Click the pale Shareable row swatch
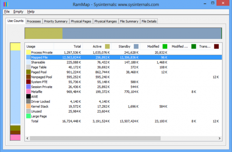 29,62
